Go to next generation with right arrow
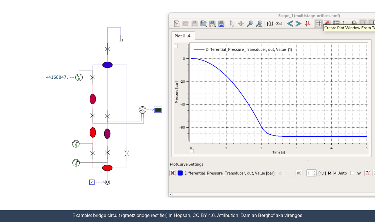 (299, 24)
